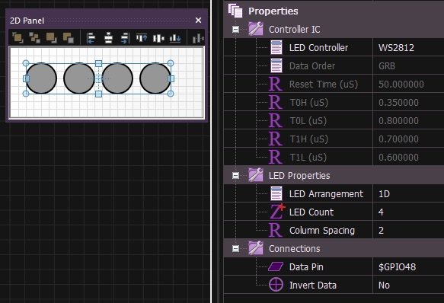This screenshot has height=303, width=444.
Task: Click the Z icon beside LED Count
Action: (276, 211)
